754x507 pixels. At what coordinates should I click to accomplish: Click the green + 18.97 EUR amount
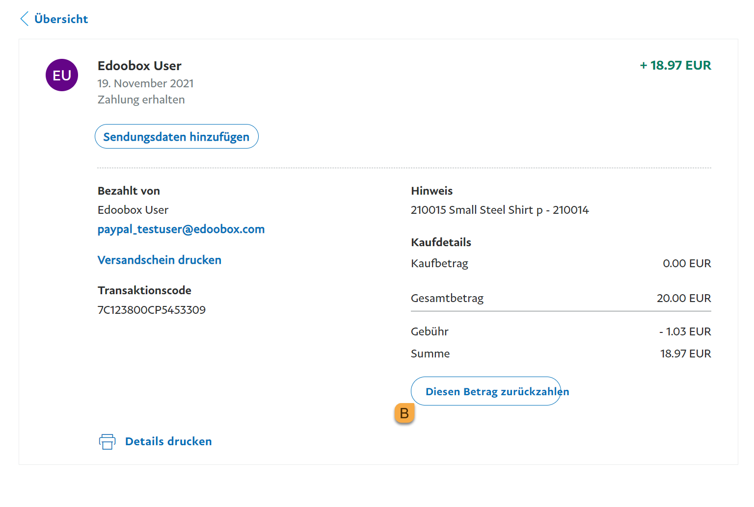[x=675, y=66]
